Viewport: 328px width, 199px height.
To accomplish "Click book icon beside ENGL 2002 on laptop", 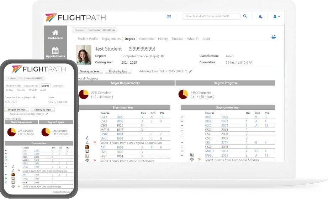I will 87,151.
